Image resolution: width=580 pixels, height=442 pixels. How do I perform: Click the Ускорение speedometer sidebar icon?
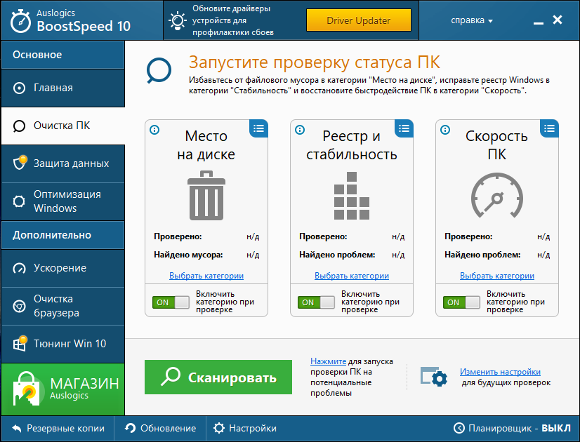[x=19, y=268]
